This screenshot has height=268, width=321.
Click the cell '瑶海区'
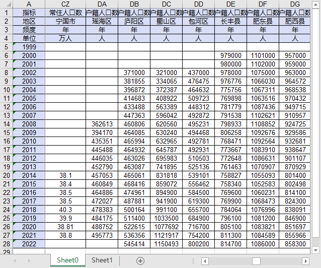click(102, 21)
